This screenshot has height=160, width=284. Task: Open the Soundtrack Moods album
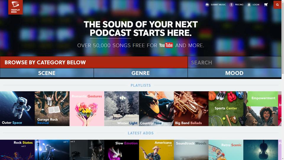[x=191, y=150]
